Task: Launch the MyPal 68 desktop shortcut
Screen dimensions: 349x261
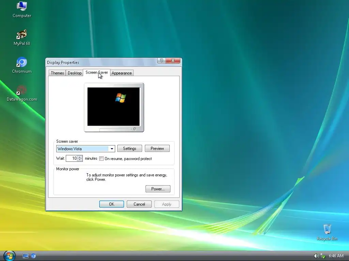Action: 21,37
